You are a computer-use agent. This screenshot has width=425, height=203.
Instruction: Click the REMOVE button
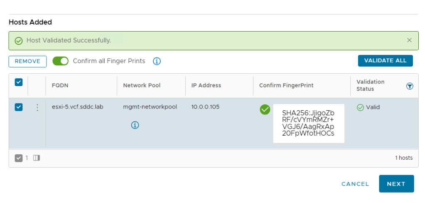pyautogui.click(x=27, y=61)
